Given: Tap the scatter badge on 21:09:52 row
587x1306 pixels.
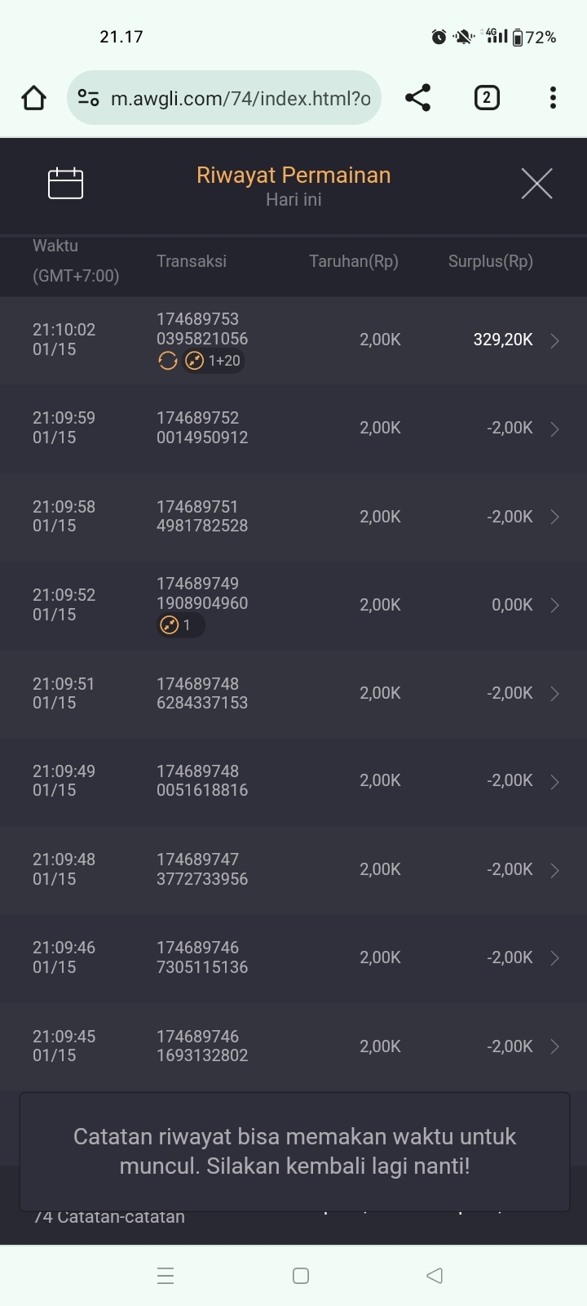Looking at the screenshot, I should (x=178, y=625).
